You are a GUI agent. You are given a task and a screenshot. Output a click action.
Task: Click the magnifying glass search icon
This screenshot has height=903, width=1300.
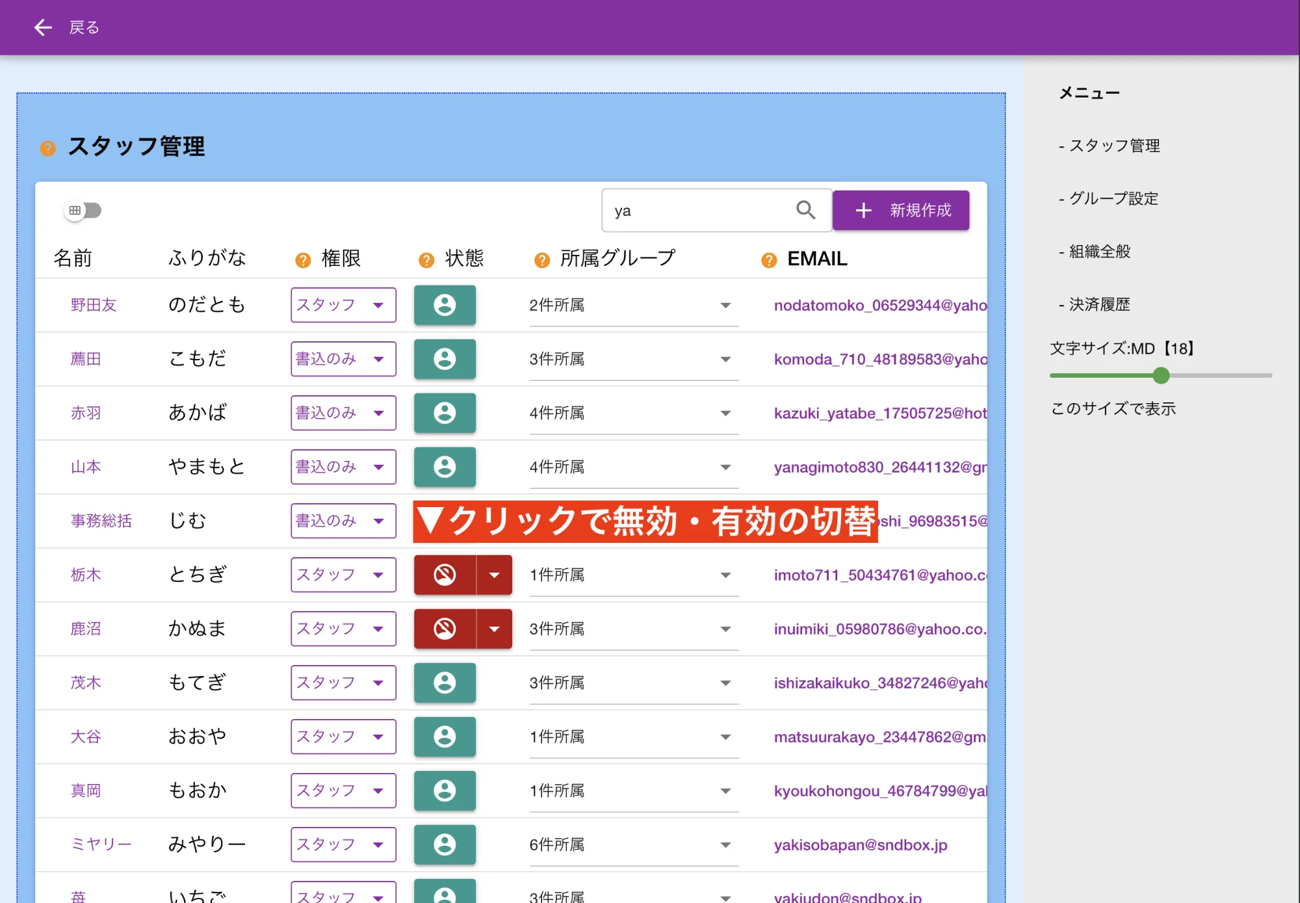pyautogui.click(x=805, y=210)
